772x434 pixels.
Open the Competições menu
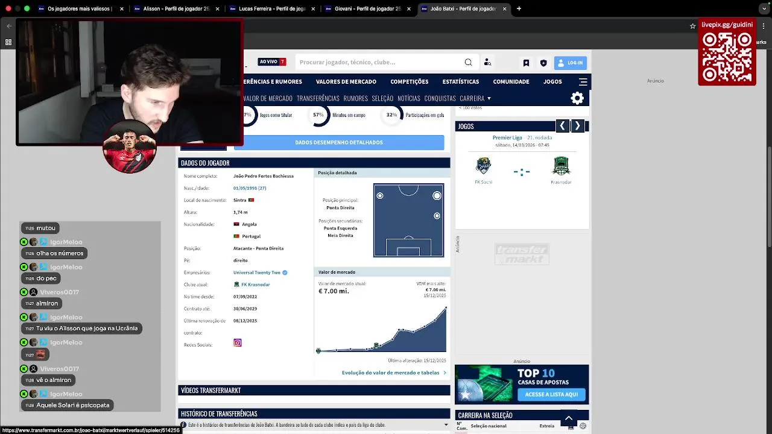coord(409,81)
